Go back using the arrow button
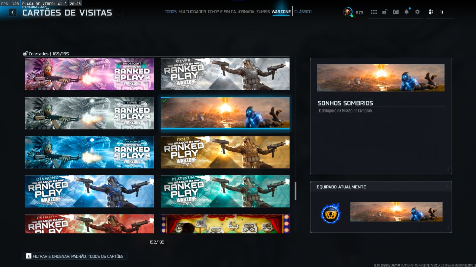 (13, 13)
